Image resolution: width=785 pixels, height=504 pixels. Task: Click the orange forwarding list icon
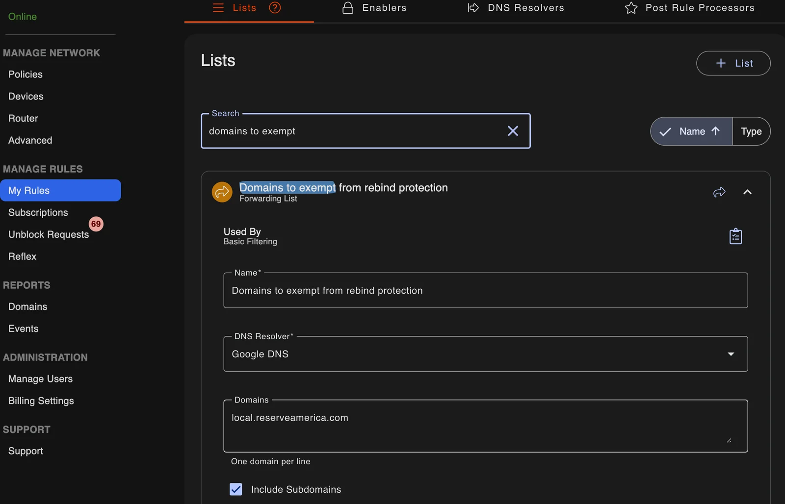point(222,192)
